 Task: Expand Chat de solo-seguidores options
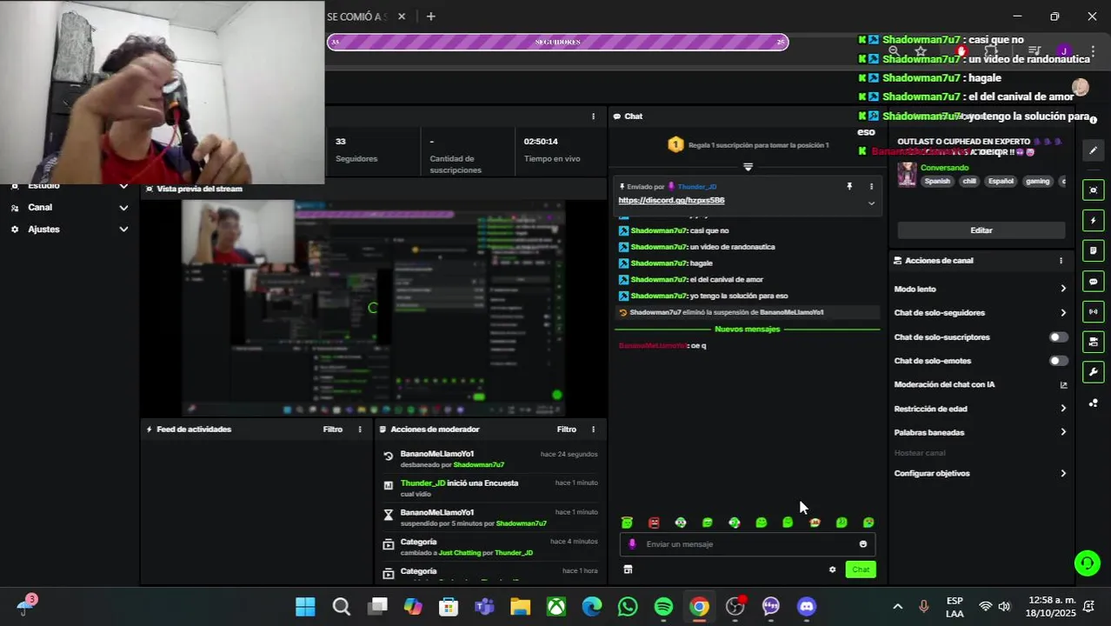[1062, 313]
